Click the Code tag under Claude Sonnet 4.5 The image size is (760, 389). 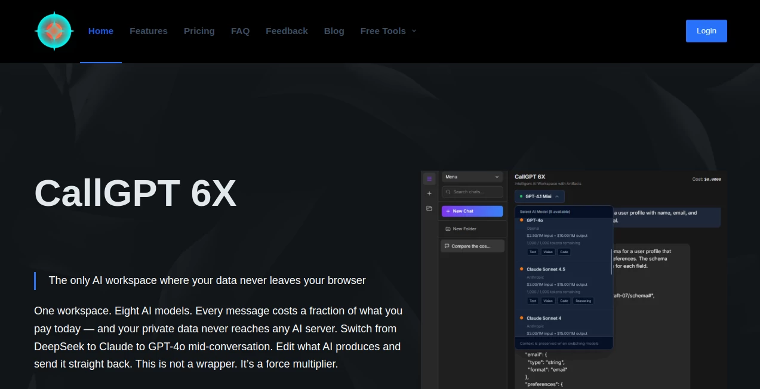click(x=564, y=301)
